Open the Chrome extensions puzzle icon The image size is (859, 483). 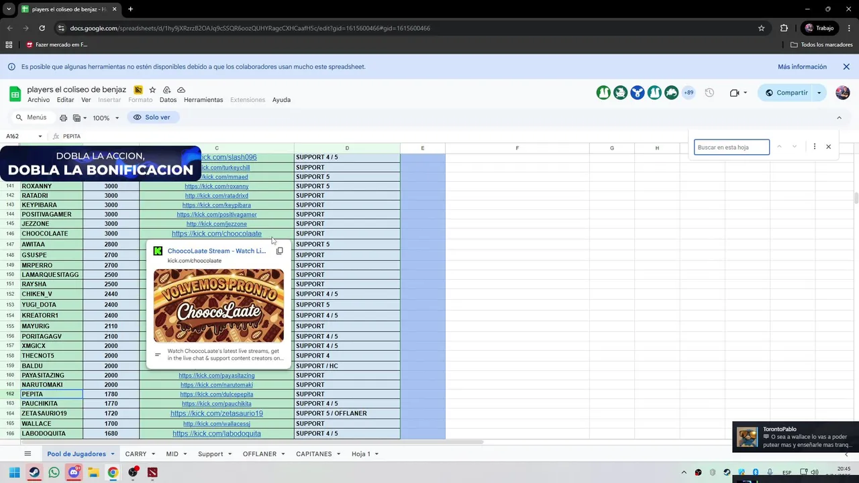[x=784, y=28]
